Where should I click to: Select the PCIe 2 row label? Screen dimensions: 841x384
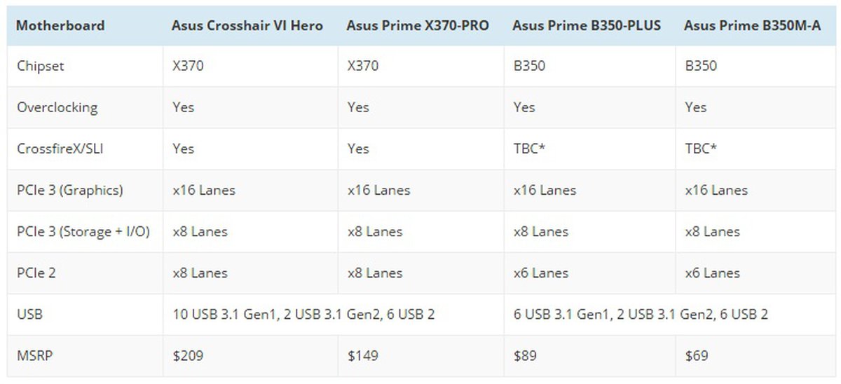36,273
